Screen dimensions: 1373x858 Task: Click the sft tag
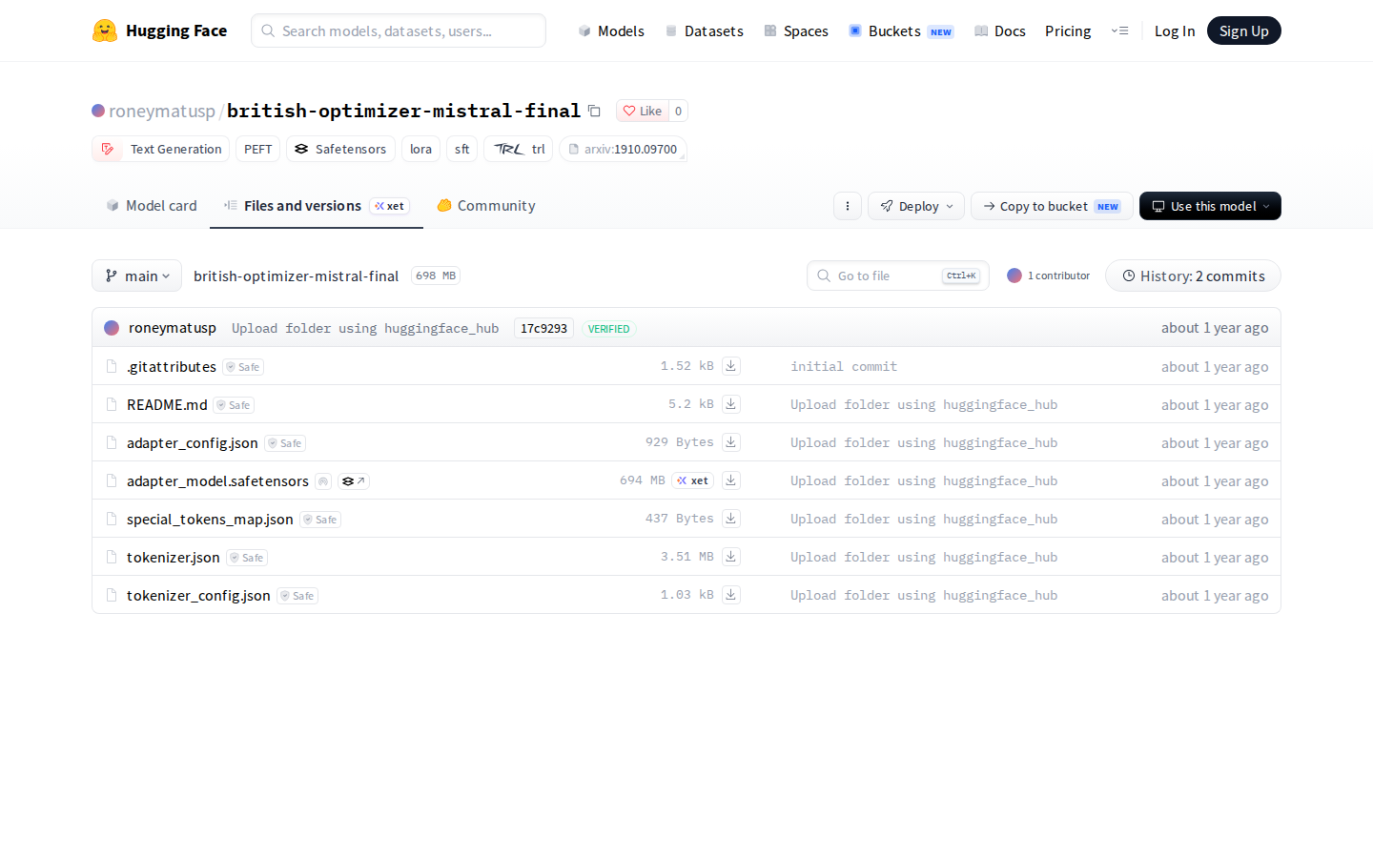(x=461, y=149)
